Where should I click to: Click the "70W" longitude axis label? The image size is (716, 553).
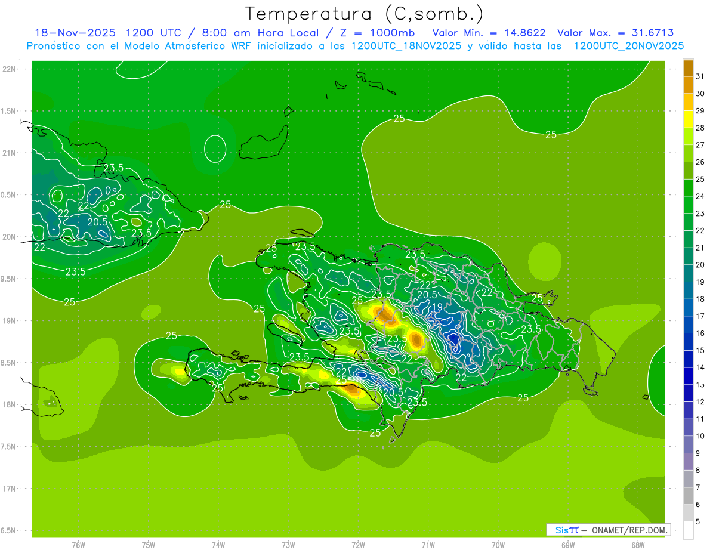498,545
